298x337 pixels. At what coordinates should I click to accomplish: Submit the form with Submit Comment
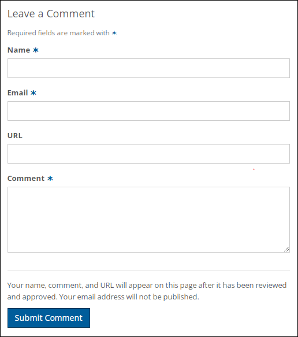tap(49, 318)
